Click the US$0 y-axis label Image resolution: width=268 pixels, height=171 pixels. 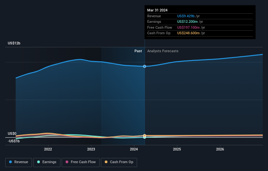(x=12, y=133)
